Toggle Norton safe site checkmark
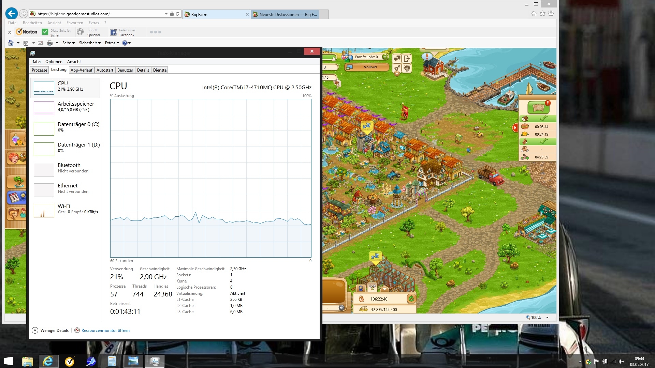Viewport: 655px width, 368px height. 45,32
